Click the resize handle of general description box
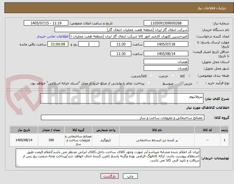Viewport: 234px width, 184px height. (42, 102)
